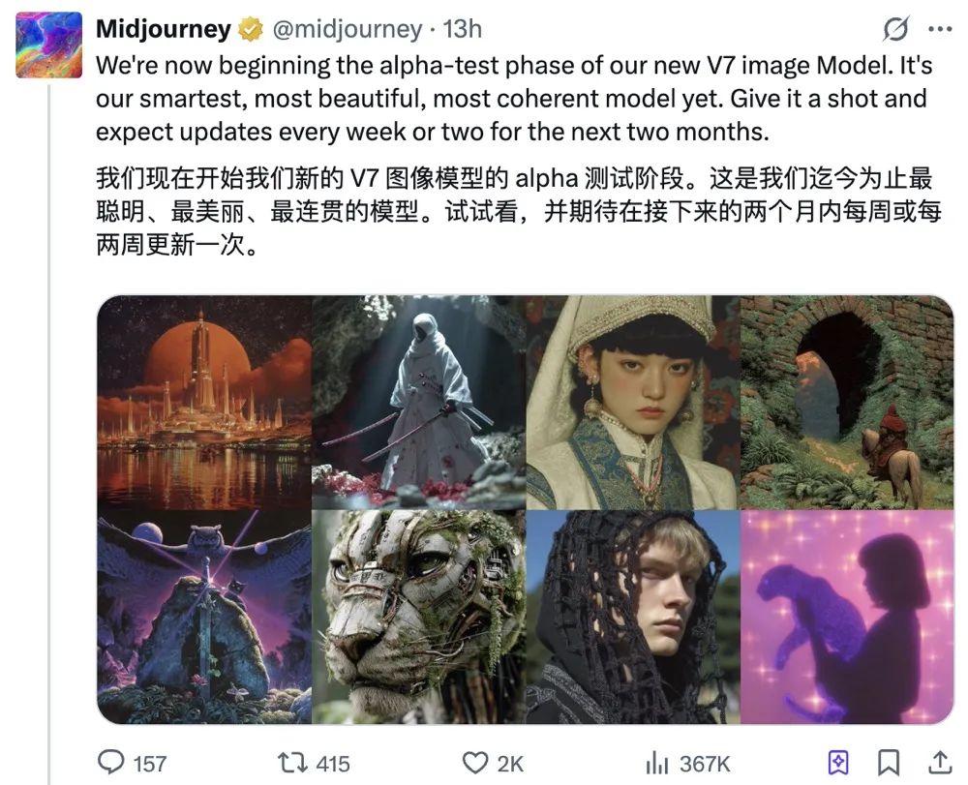Open the white hooded samurai image
Viewport: 968px width, 785px height.
[418, 403]
